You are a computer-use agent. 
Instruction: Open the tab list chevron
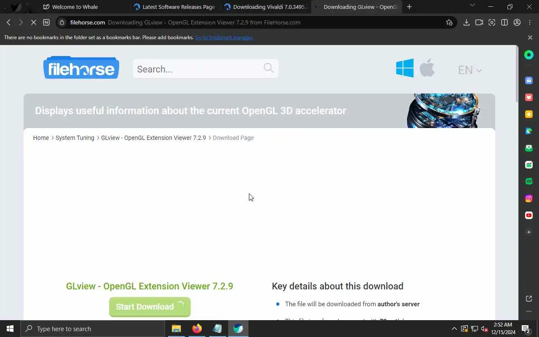click(x=472, y=5)
